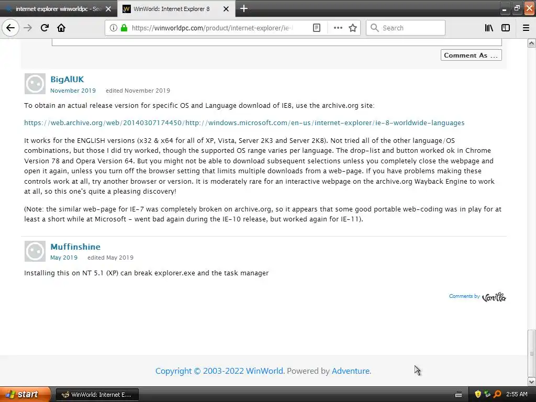The width and height of the screenshot is (536, 402).
Task: Open the Copyright 2003-2022 WinWorld link
Action: point(219,371)
